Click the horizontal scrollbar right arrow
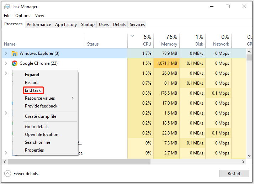254x184 pixels. 243,162
